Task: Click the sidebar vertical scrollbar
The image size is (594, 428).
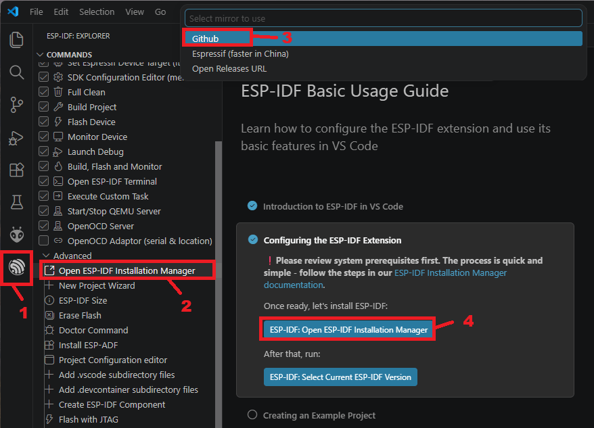Action: [x=219, y=284]
